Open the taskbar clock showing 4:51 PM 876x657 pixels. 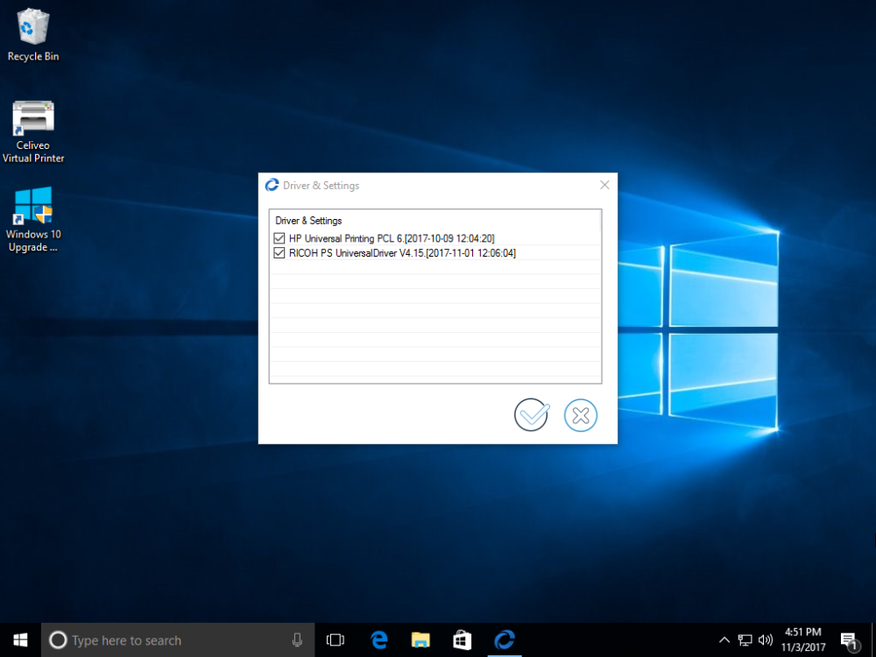coord(802,640)
